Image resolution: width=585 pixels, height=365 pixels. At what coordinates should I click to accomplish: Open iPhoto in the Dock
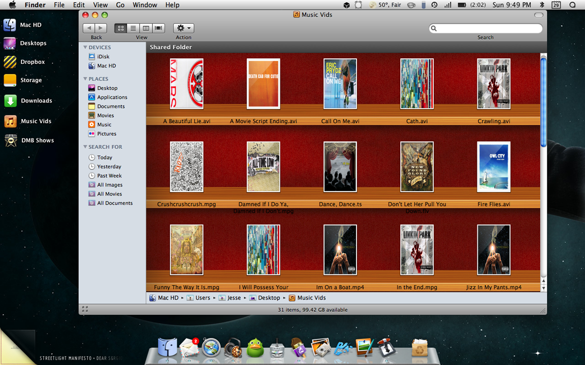320,347
